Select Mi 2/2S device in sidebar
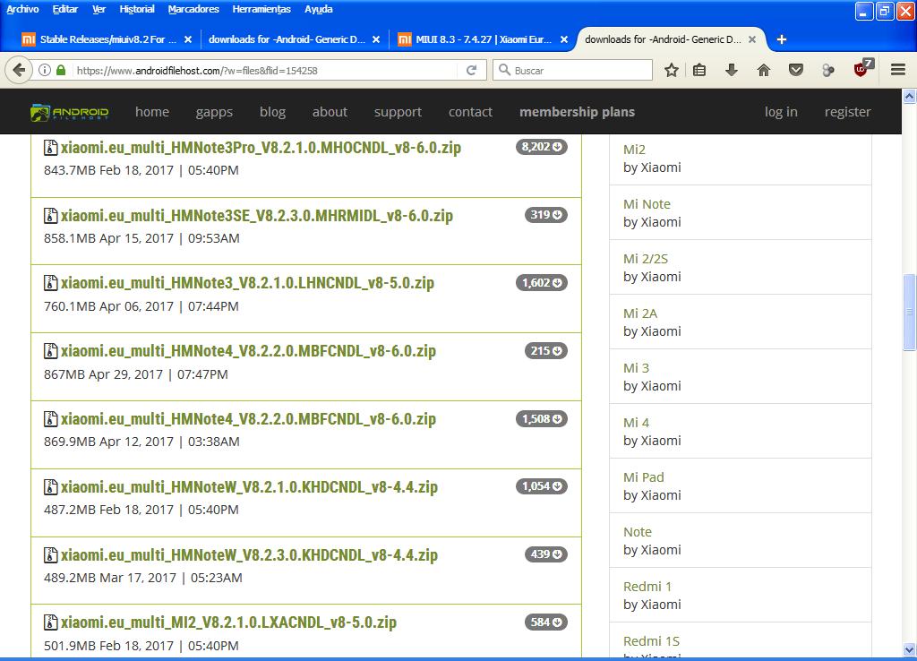This screenshot has width=917, height=661. (x=646, y=259)
